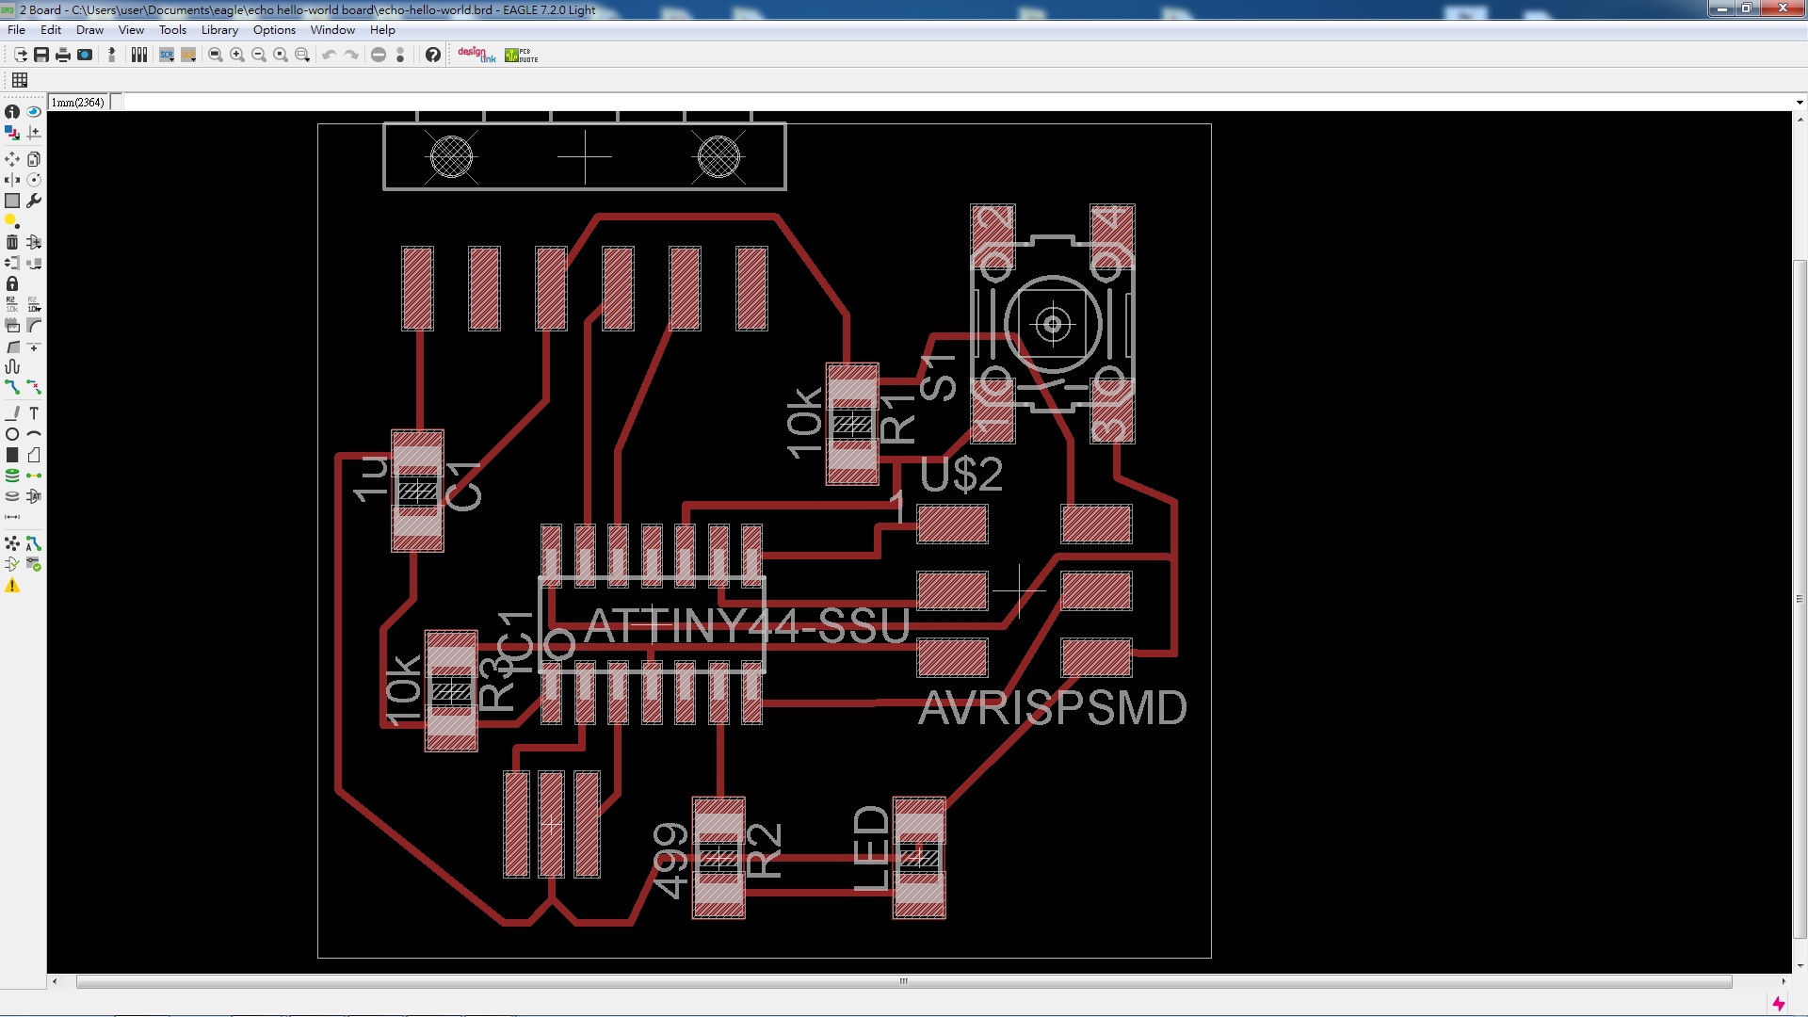Select the Delete trash tool
Image resolution: width=1808 pixels, height=1017 pixels.
(12, 242)
